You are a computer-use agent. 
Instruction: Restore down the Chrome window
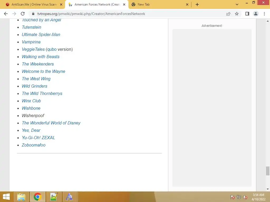point(253,2)
